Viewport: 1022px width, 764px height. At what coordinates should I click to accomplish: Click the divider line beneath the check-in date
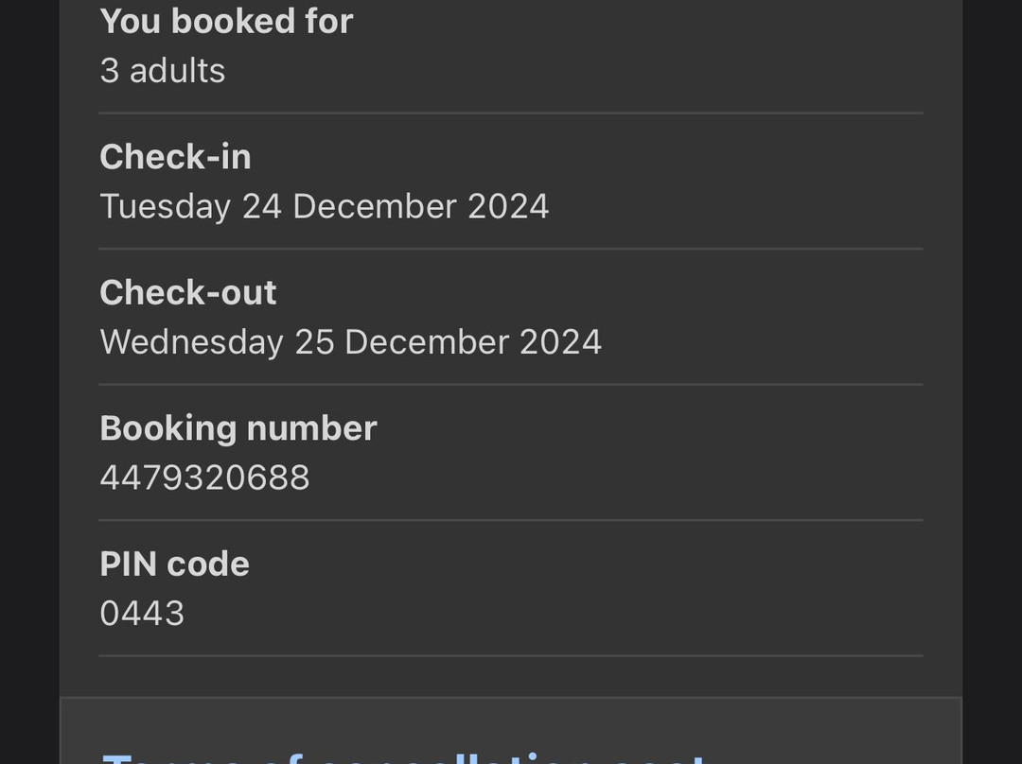coord(511,249)
